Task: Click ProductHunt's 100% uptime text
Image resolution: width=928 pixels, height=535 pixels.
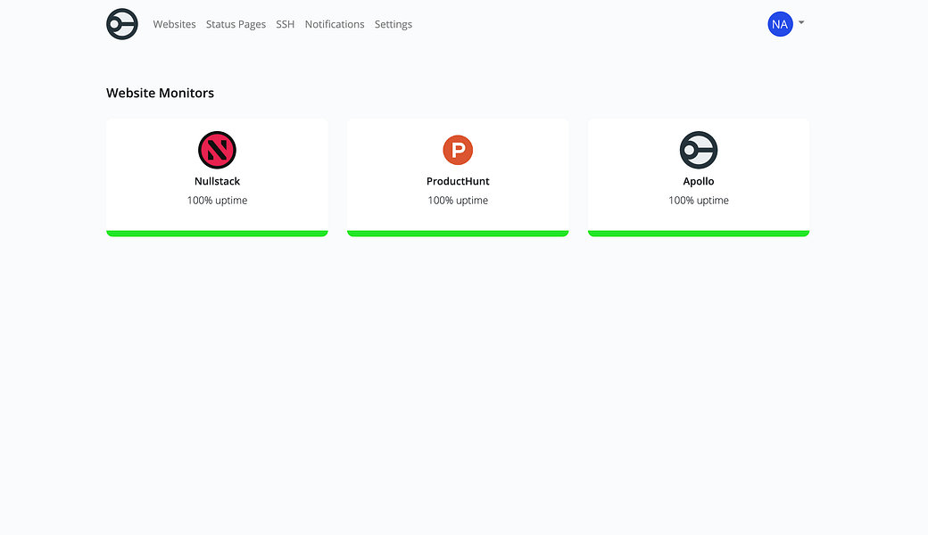Action: pos(458,201)
